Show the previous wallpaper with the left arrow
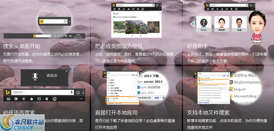This screenshot has height=131, width=274. click(x=132, y=36)
